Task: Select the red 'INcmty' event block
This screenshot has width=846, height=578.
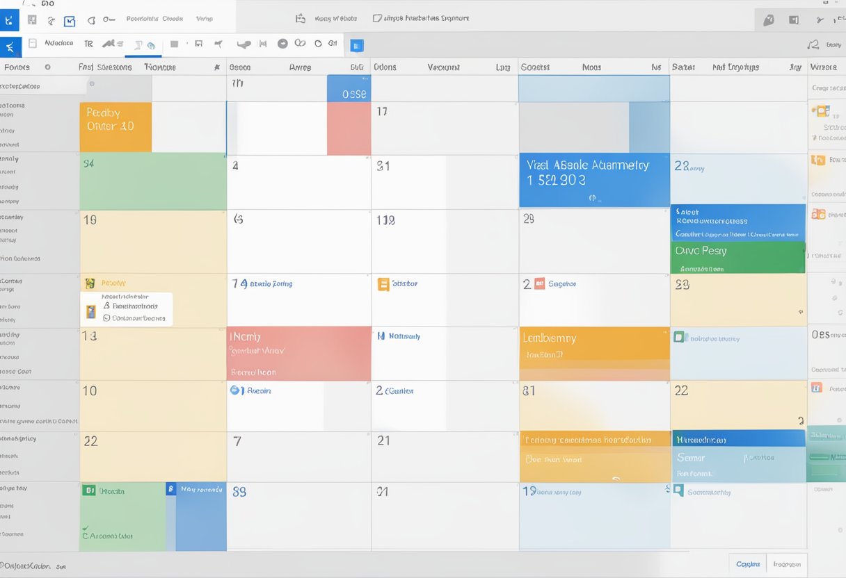Action: [x=298, y=353]
